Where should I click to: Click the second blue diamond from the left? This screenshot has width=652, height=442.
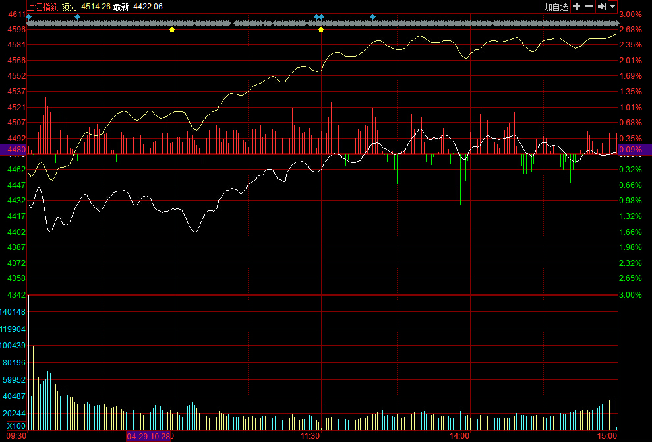(77, 16)
